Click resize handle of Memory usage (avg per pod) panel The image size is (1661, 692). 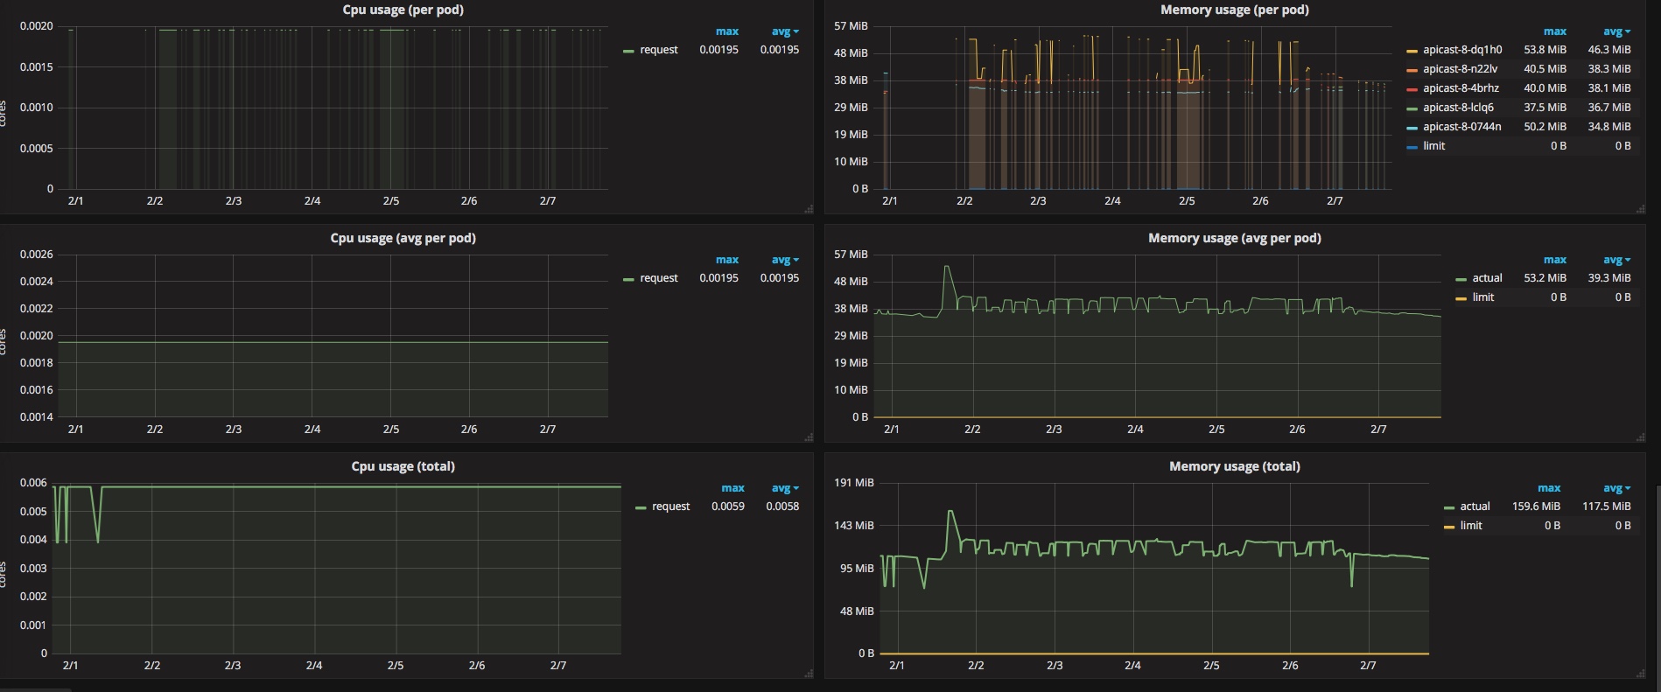[1642, 437]
